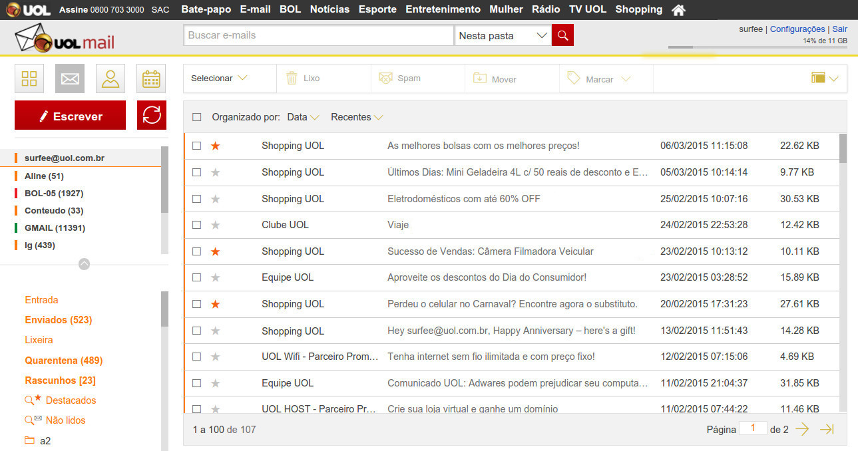858x451 pixels.
Task: Open Esporte in top navigation
Action: tap(377, 9)
